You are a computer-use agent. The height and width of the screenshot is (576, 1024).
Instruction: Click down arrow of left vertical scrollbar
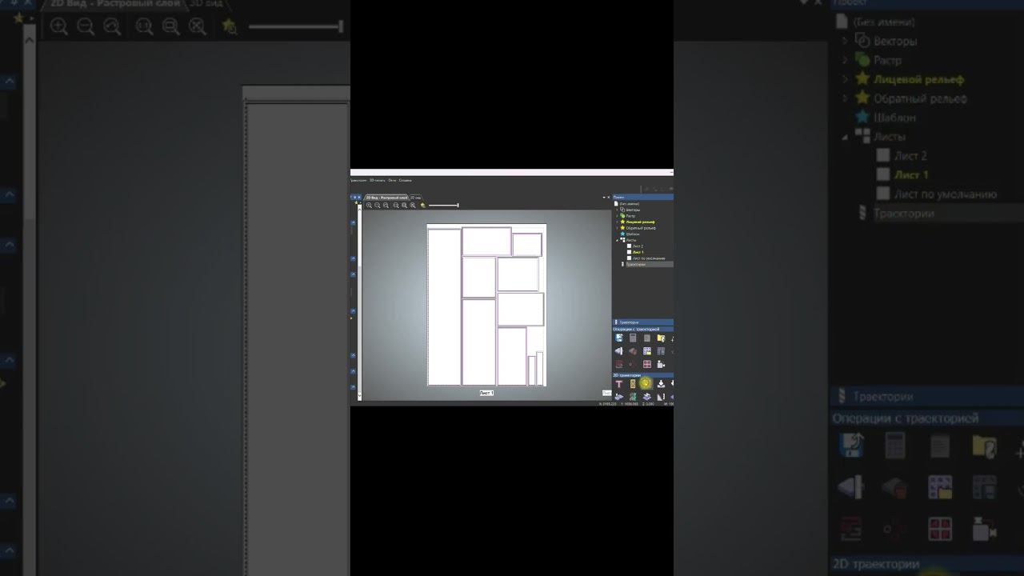(359, 395)
